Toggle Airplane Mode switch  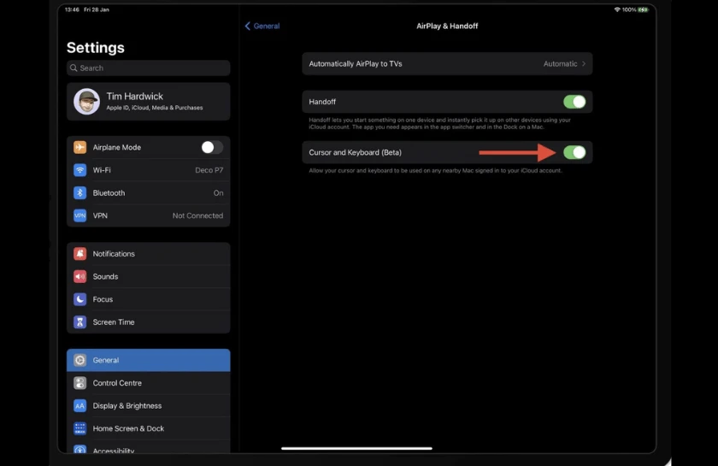(x=212, y=147)
